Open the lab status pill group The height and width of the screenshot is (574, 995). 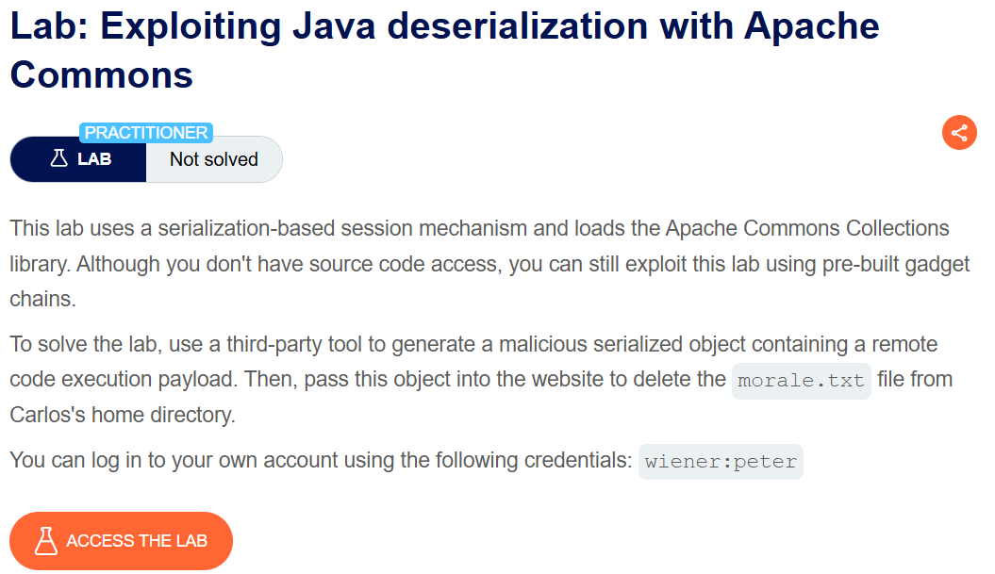[146, 159]
